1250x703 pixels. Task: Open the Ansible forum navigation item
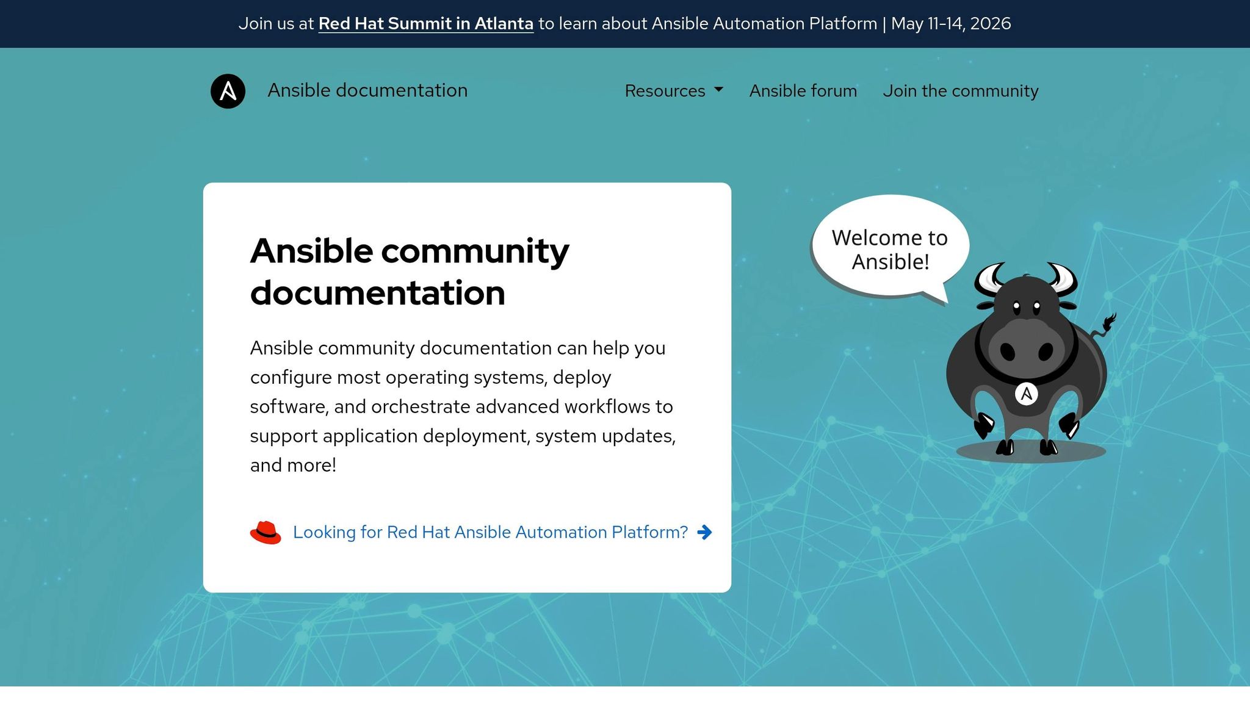tap(803, 90)
